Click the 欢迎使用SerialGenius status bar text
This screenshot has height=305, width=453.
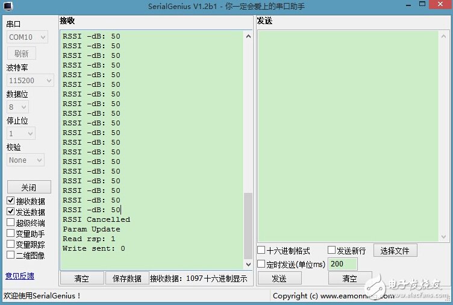[x=42, y=296]
